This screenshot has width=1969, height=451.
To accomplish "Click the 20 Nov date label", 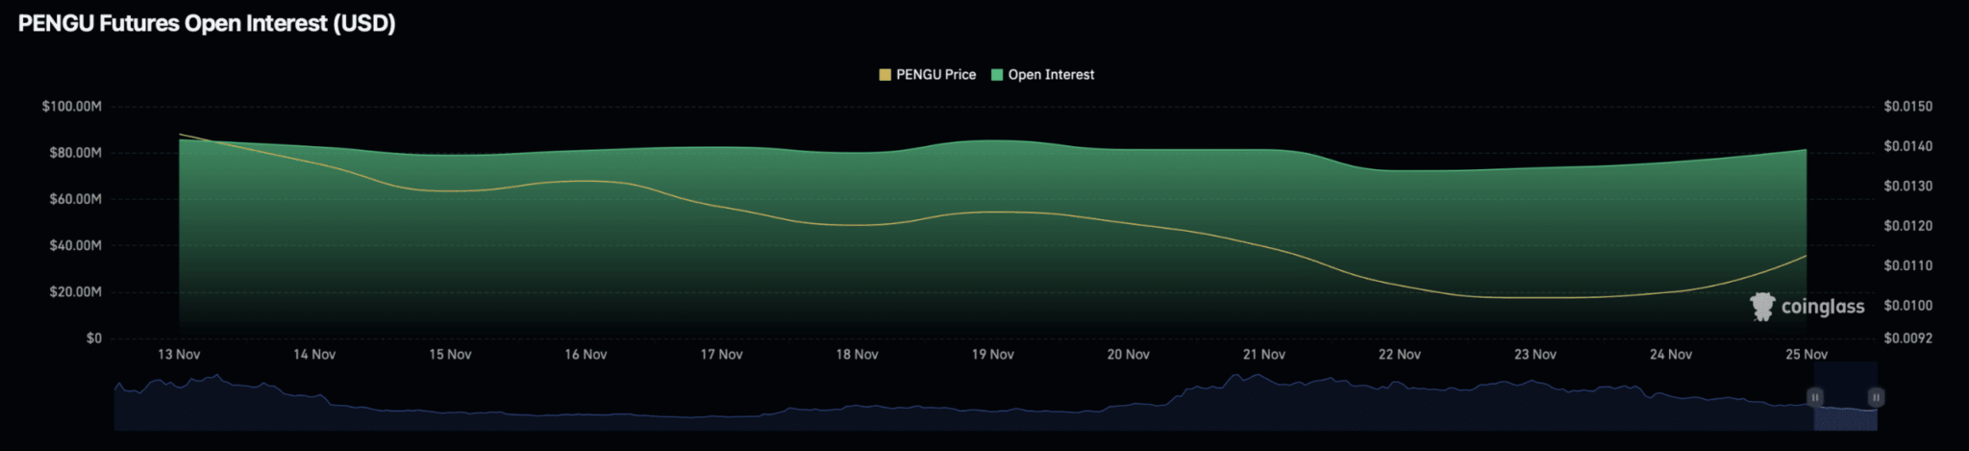I will coord(1128,355).
